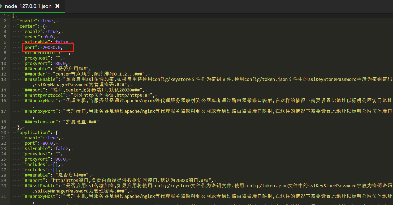Click the "###enable" key on line 11
393x205 pixels.
[x=36, y=69]
